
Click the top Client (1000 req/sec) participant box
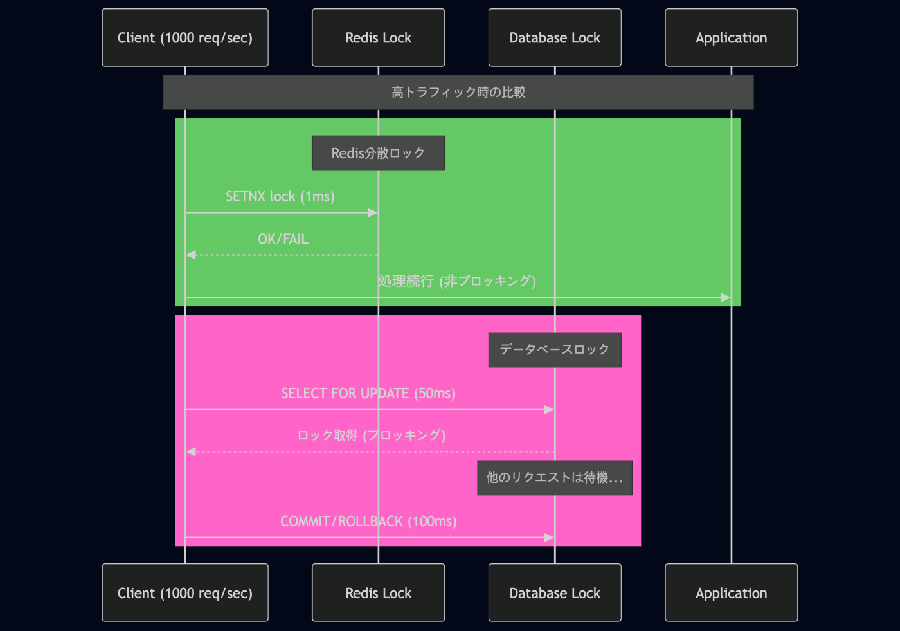[x=185, y=37]
